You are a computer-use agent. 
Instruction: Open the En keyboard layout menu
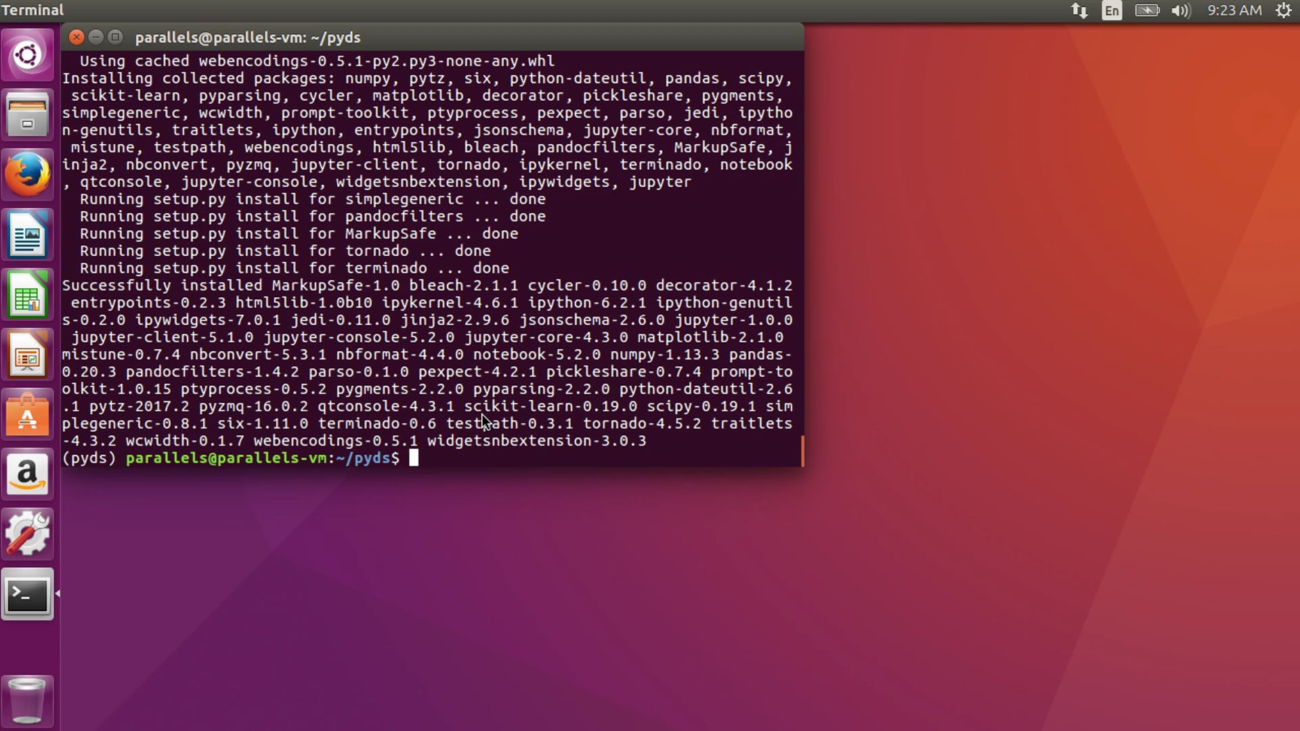1112,10
